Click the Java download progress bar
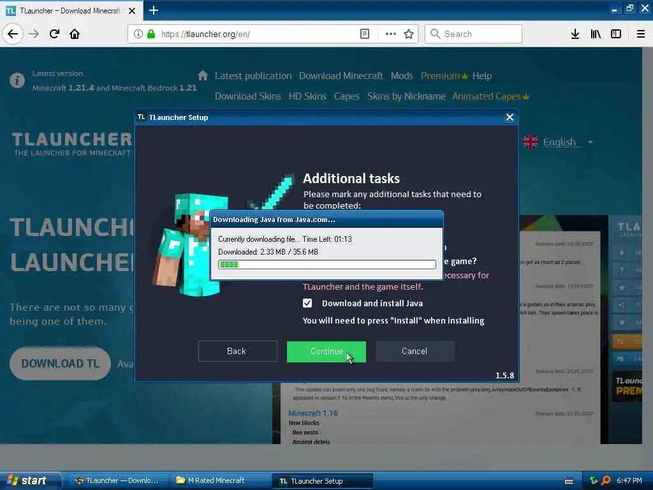Viewport: 653px width, 490px height. click(x=327, y=264)
